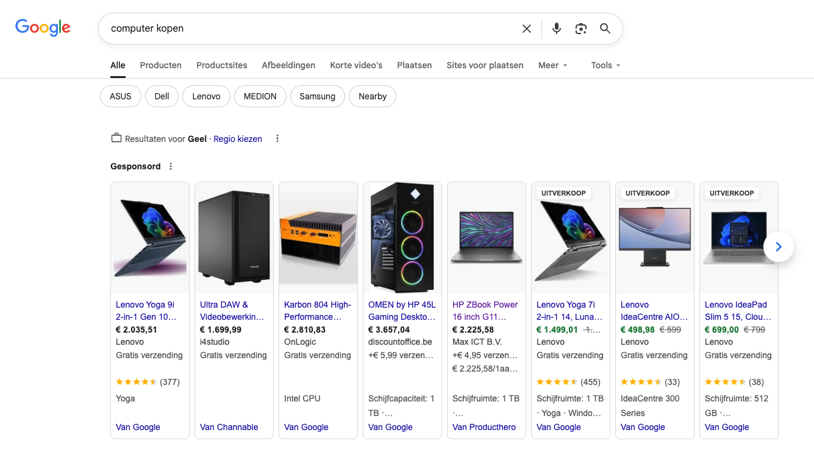
Task: Click the discountoffice.be seller name
Action: click(x=400, y=342)
